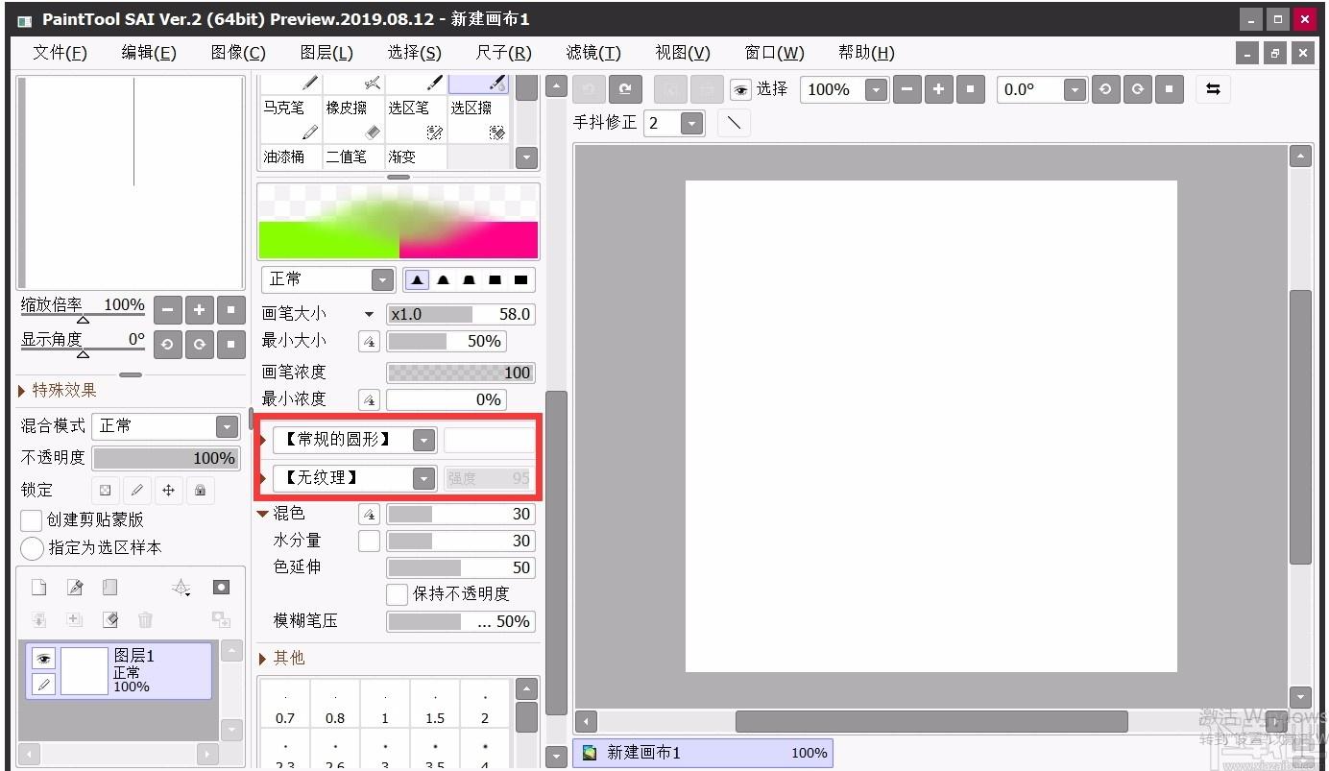Viewport: 1329px width, 771px height.
Task: Flip the canvas view horizontally
Action: click(x=1213, y=89)
